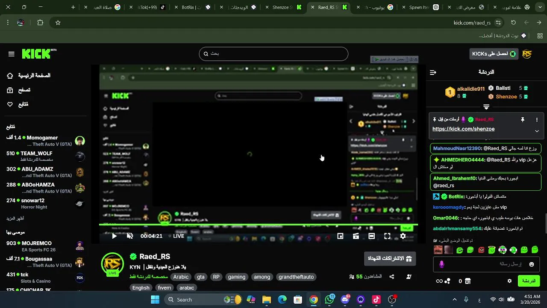This screenshot has height=308, width=547.
Task: Switch to the BotRix browser tab
Action: 193,7
